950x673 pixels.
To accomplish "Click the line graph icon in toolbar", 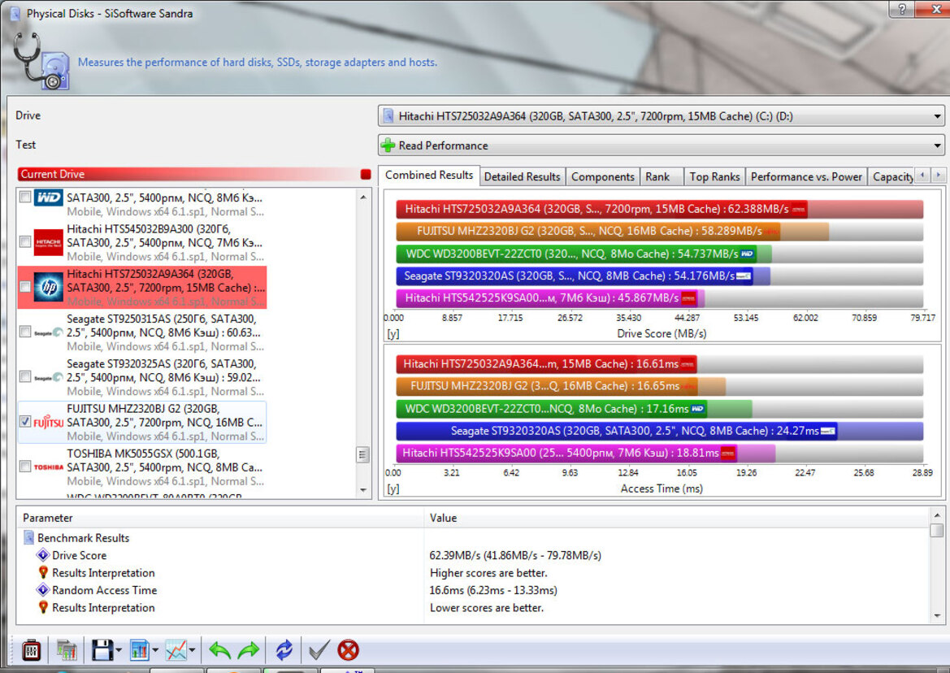I will tap(176, 650).
